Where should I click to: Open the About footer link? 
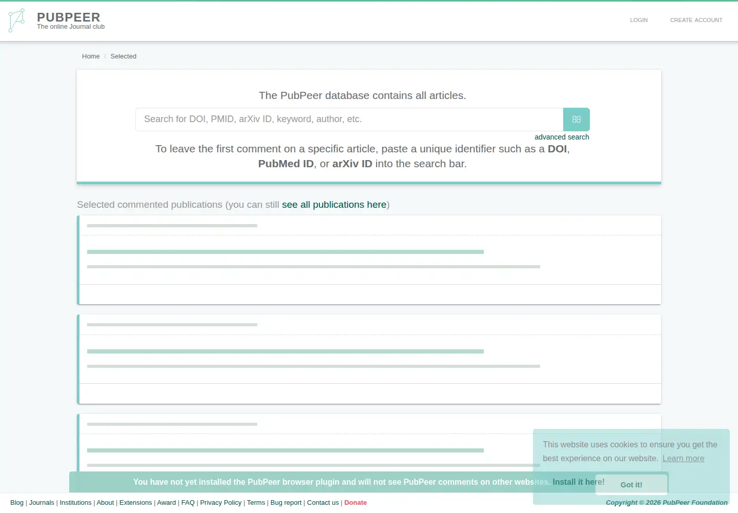tap(105, 503)
